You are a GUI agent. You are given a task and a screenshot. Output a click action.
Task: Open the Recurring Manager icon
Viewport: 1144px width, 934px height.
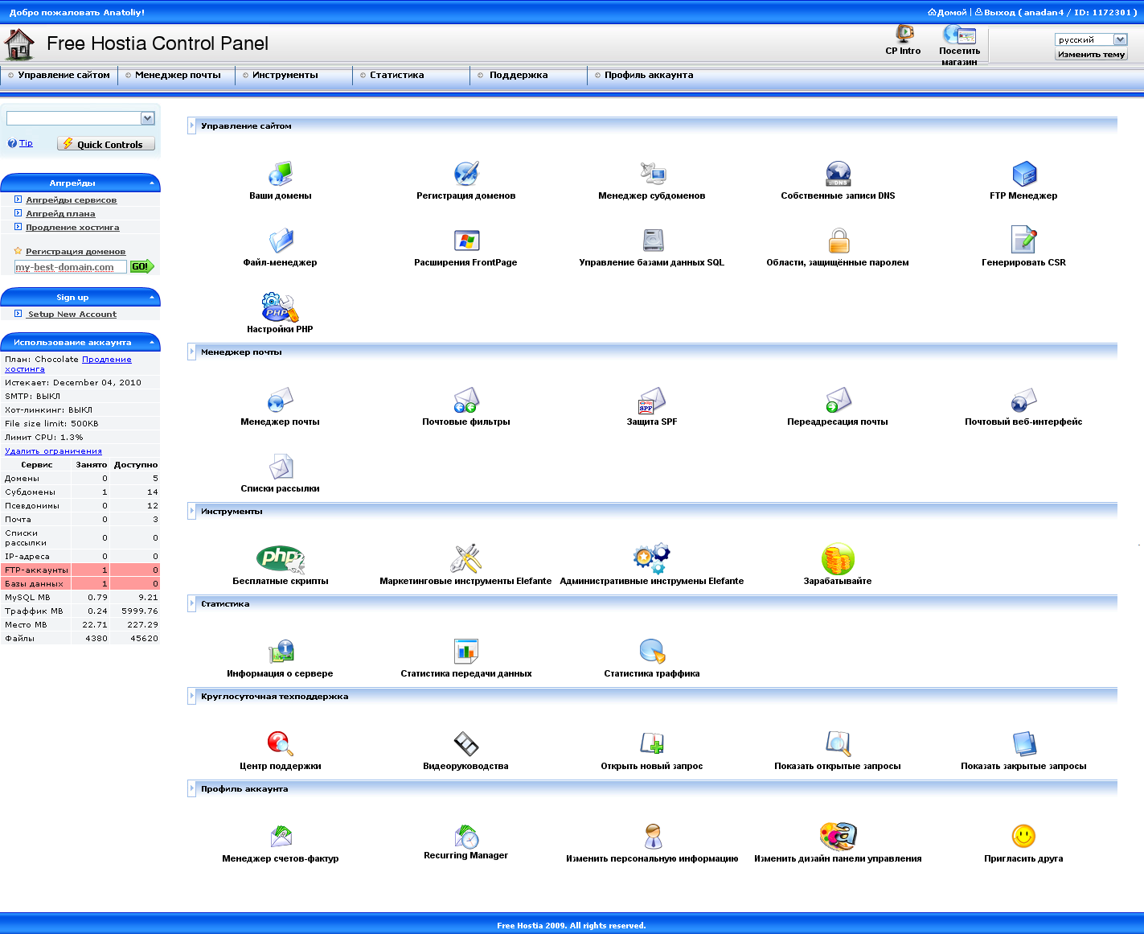coord(466,836)
